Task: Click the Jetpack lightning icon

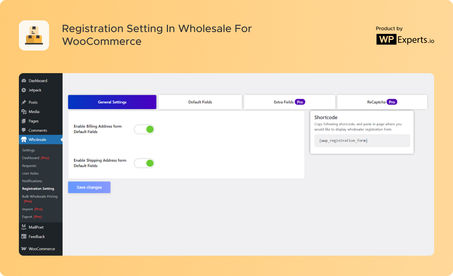Action: click(24, 90)
